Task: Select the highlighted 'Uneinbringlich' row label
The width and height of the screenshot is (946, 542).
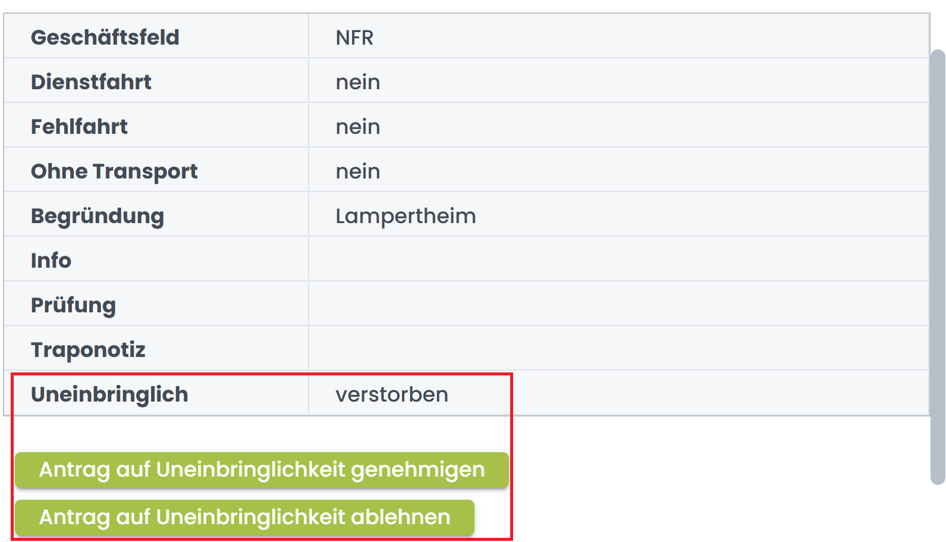Action: [x=109, y=394]
